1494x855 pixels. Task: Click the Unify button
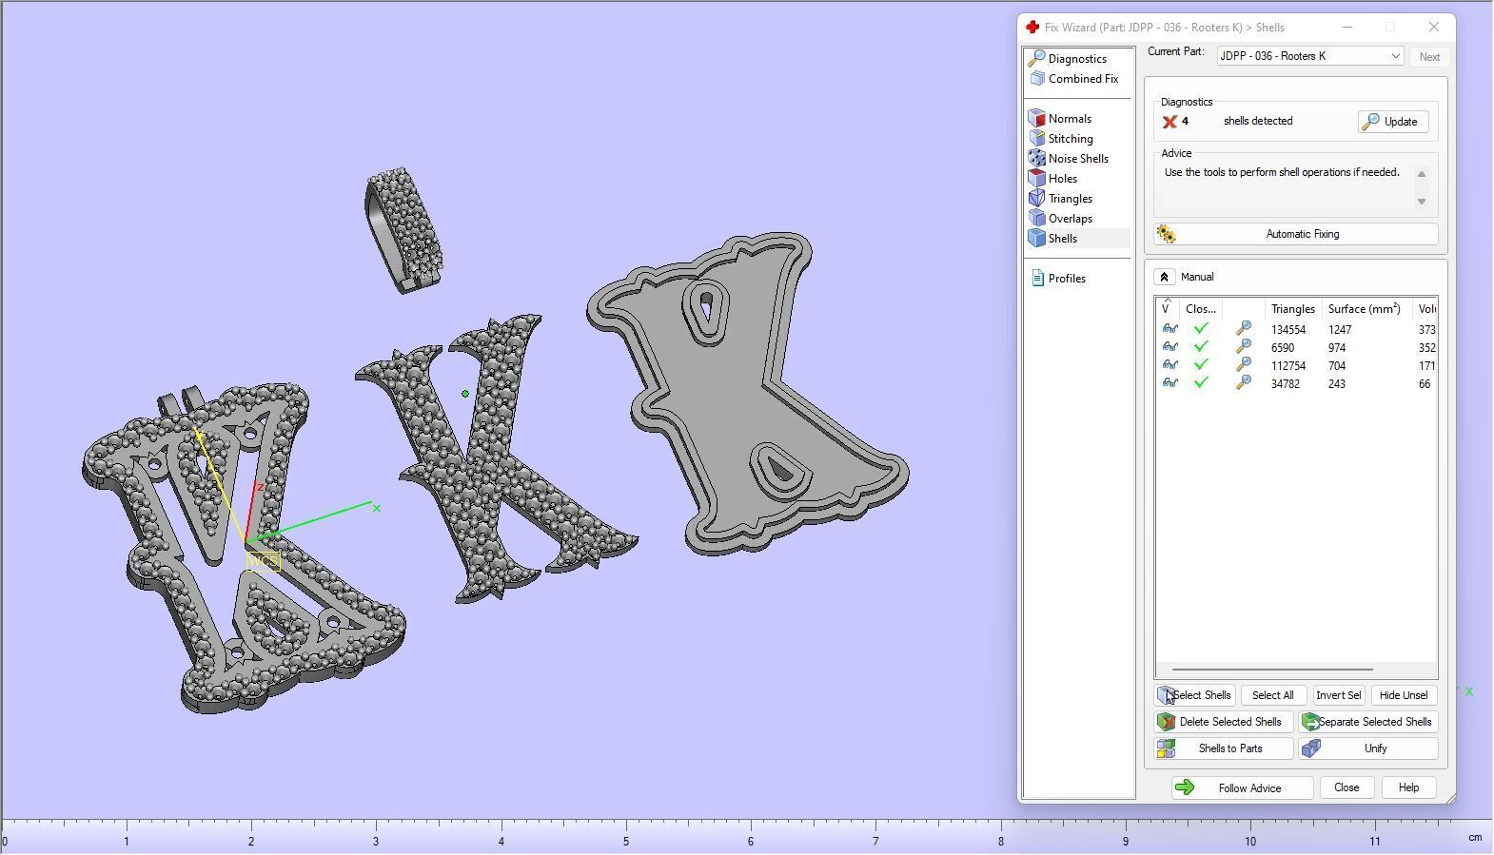1368,748
